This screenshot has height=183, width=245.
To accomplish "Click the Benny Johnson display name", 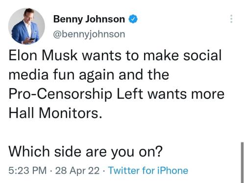I will coord(89,19).
